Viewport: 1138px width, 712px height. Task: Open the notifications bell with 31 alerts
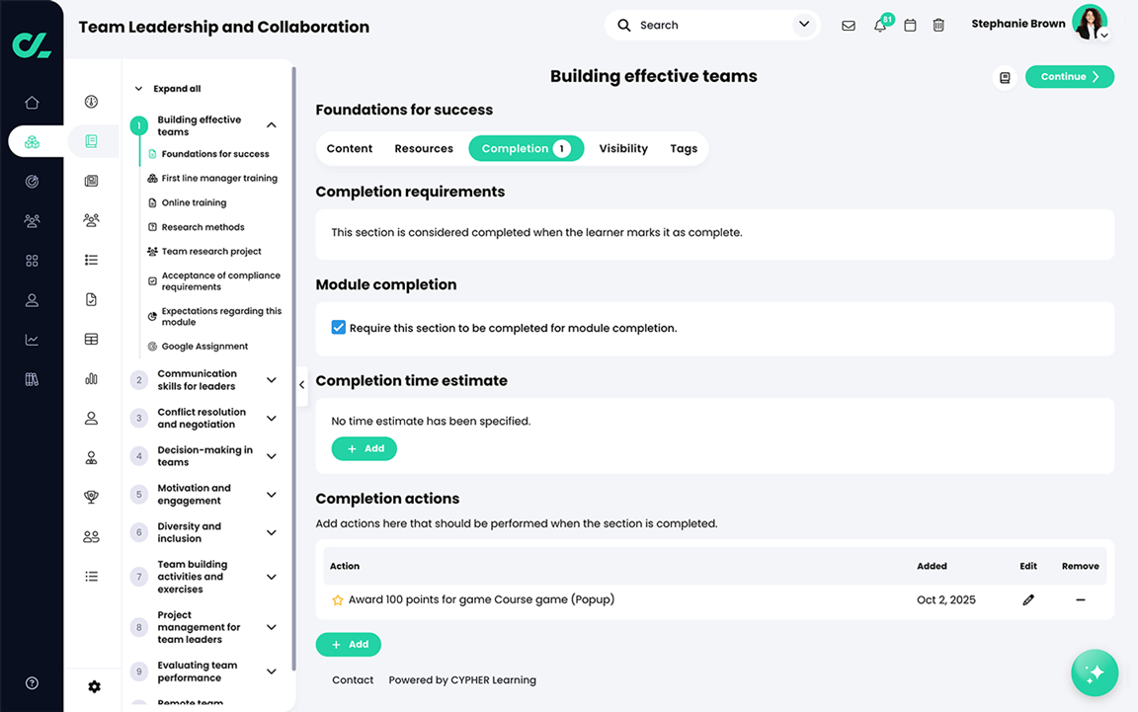(x=878, y=25)
